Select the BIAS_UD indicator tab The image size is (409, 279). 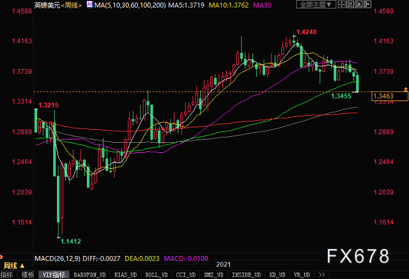point(125,275)
